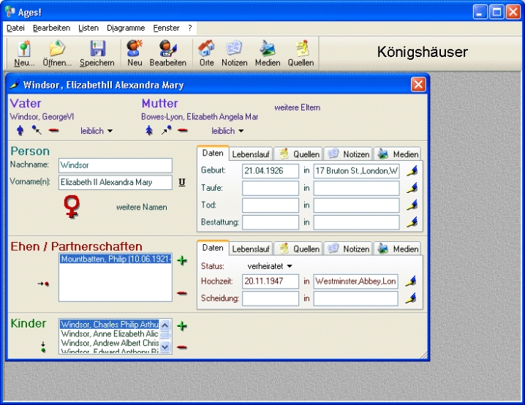Screen dimensions: 525x405
Task: Open the verheiratet status dropdown
Action: (x=270, y=265)
